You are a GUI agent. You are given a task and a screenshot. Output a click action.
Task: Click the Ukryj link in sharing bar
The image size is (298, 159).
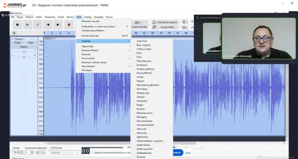(x=188, y=153)
